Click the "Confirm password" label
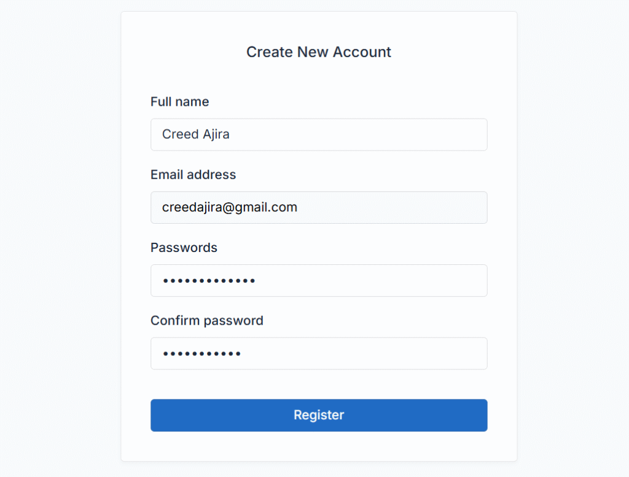Image resolution: width=629 pixels, height=477 pixels. point(207,321)
